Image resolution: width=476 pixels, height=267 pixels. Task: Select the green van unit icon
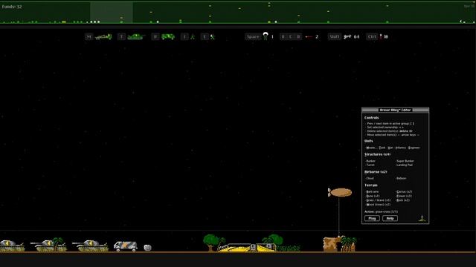click(x=168, y=36)
